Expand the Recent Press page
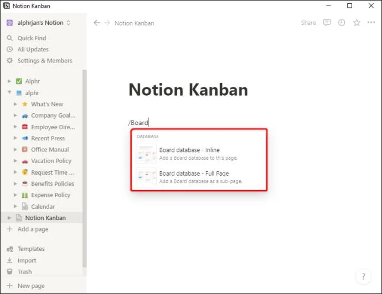 point(16,138)
